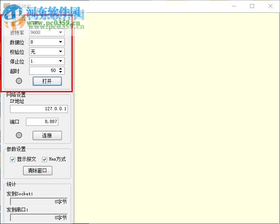
Task: Toggle the Hex方式 checkbox
Action: point(44,159)
